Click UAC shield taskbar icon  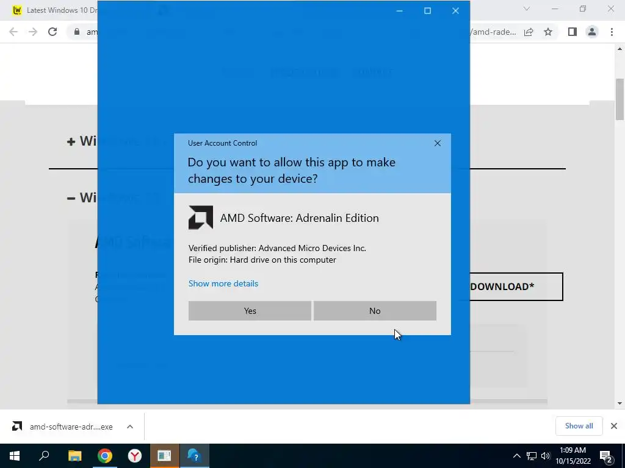pos(195,456)
